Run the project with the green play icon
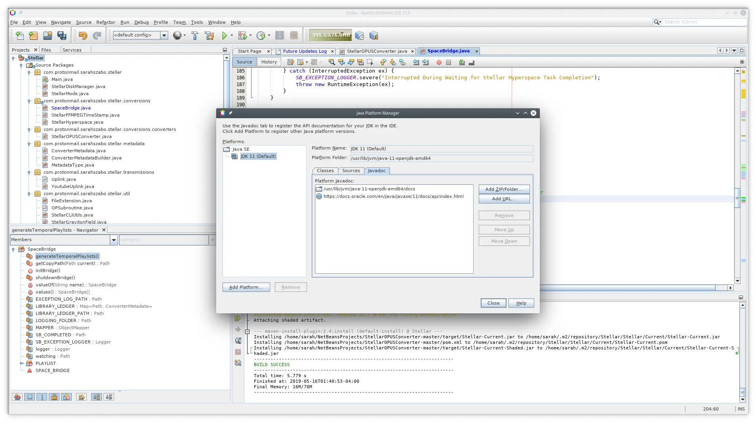756x422 pixels. point(224,36)
